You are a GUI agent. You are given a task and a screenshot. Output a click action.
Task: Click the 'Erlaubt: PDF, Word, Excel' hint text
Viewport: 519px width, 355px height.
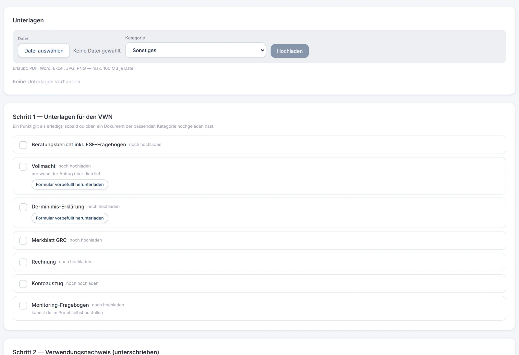(74, 68)
